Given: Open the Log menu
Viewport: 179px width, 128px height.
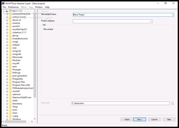Looking at the screenshot, I should click(x=31, y=7).
